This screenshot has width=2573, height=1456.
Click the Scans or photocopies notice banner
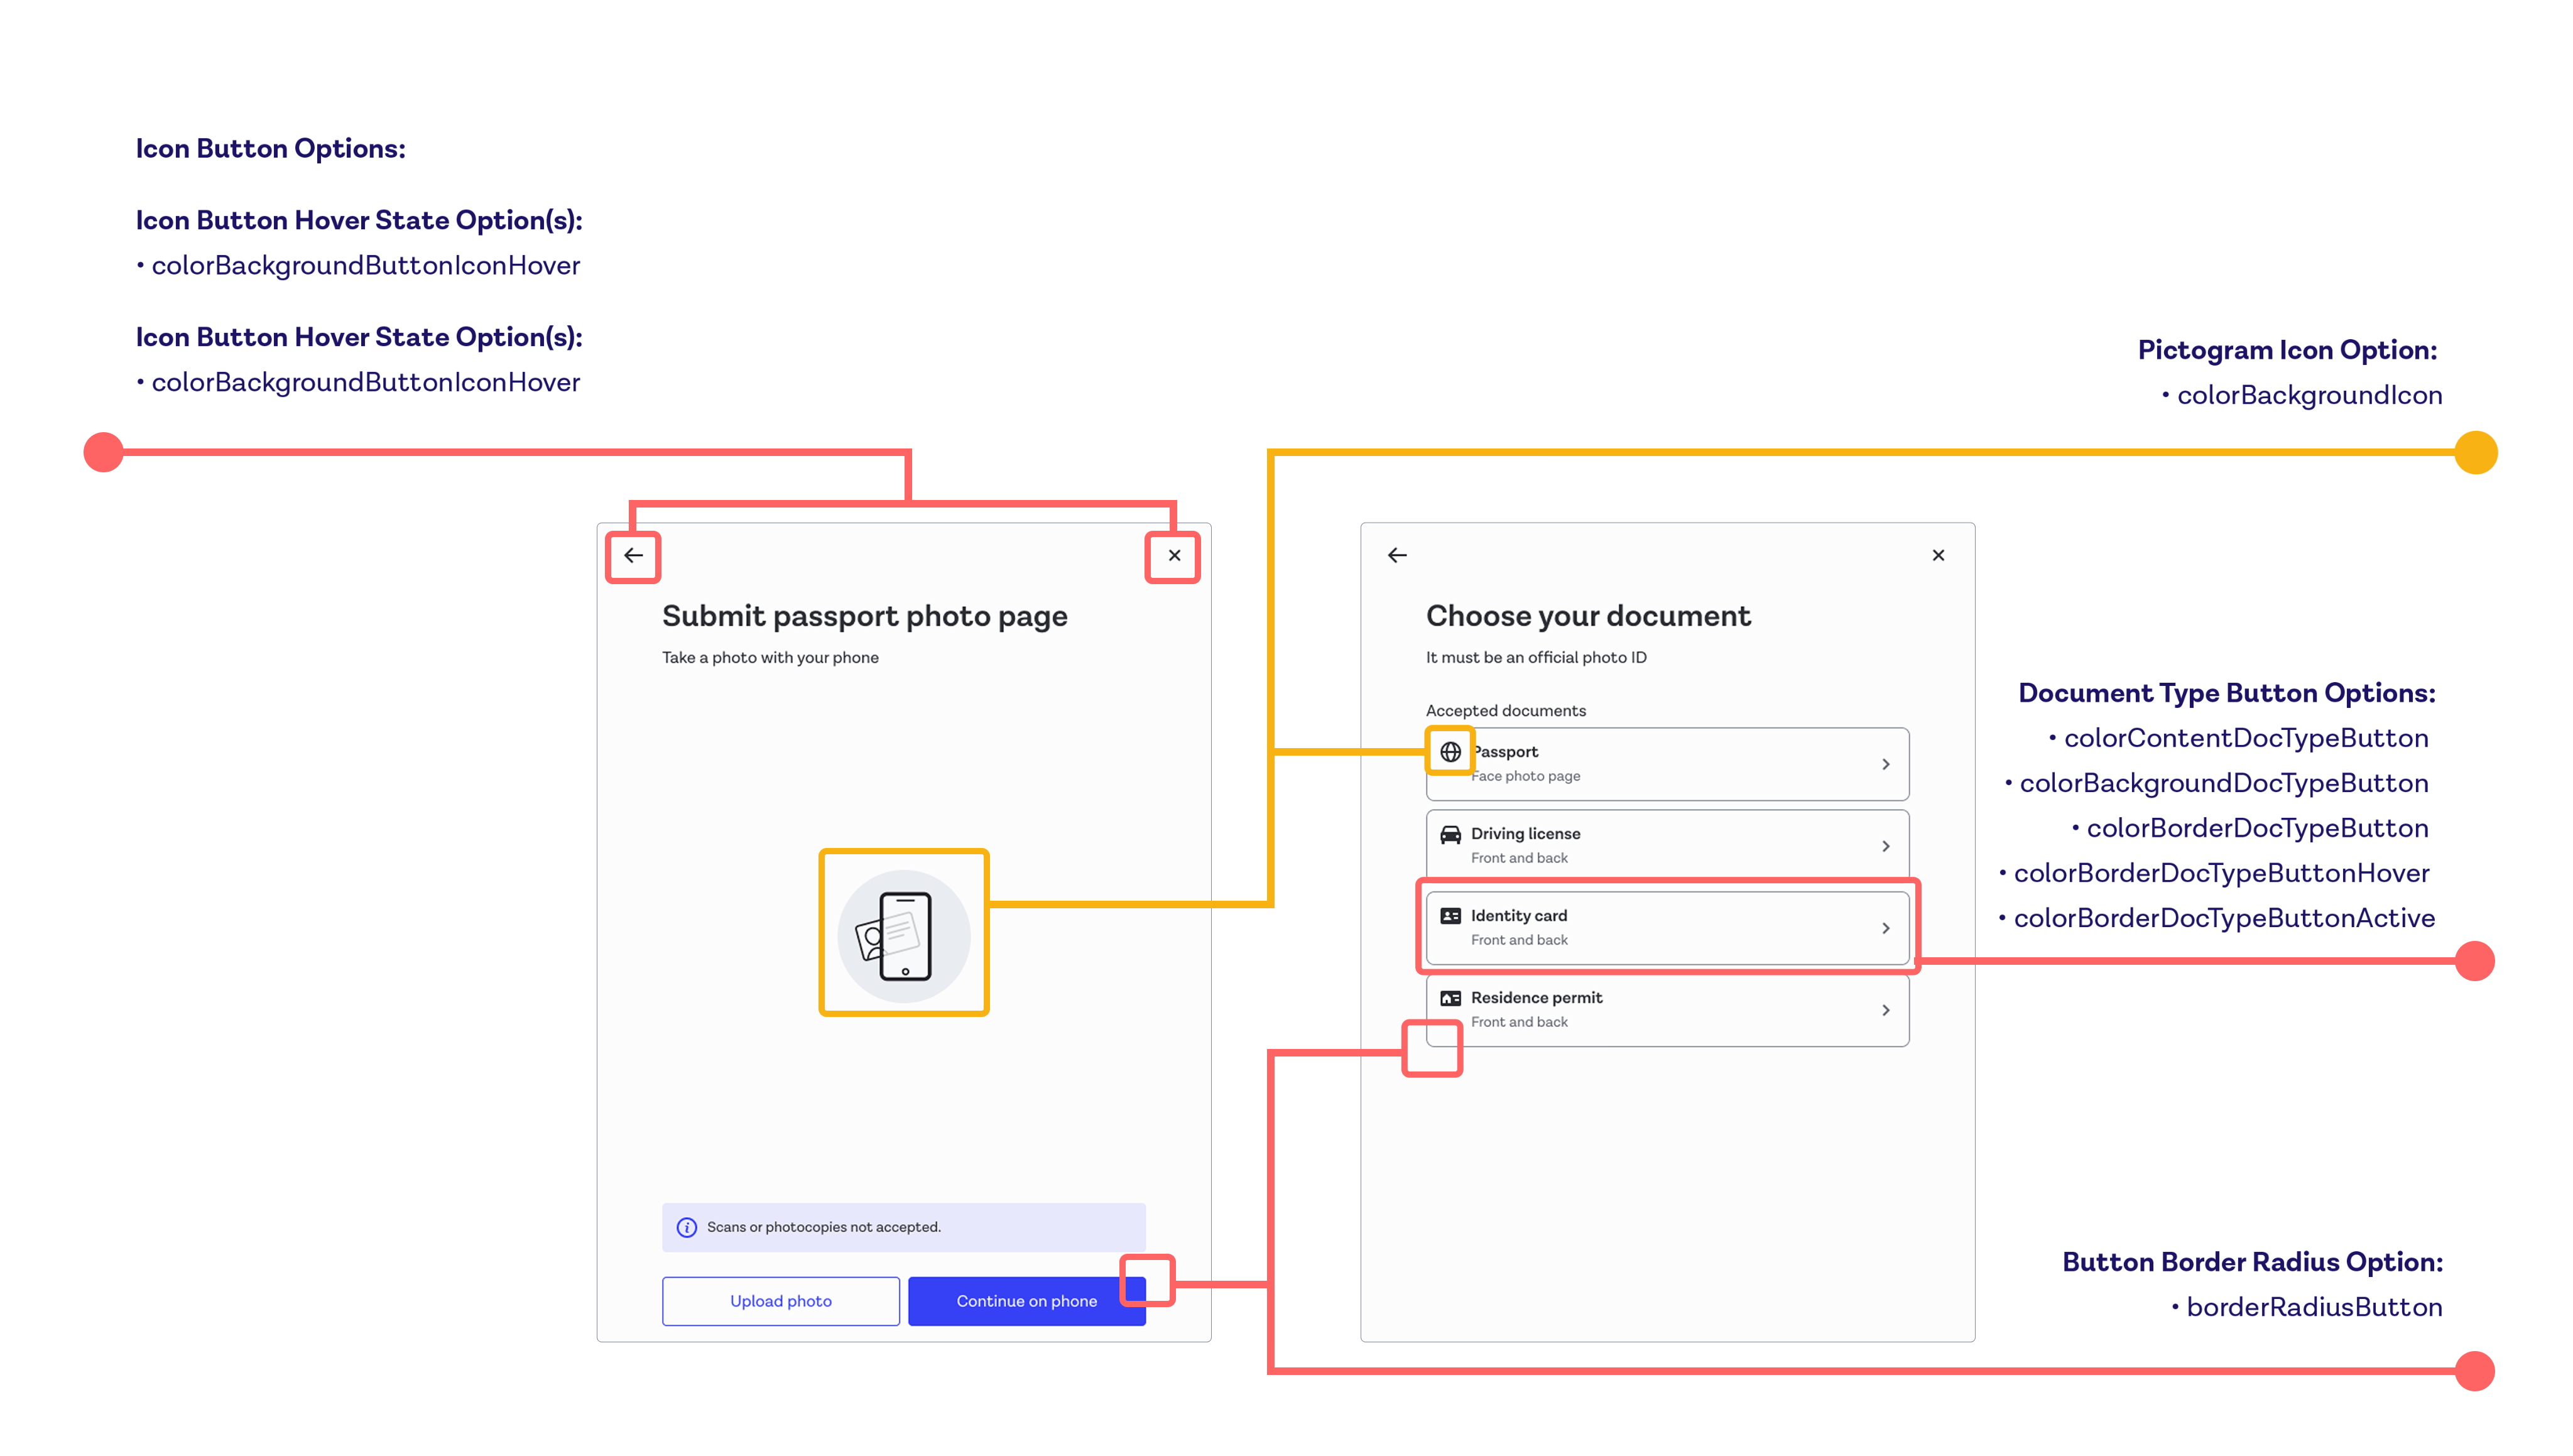903,1227
